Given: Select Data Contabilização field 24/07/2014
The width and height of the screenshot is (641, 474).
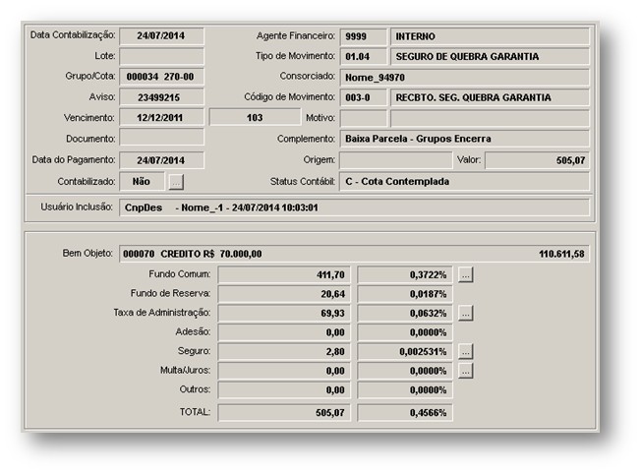Looking at the screenshot, I should point(161,36).
